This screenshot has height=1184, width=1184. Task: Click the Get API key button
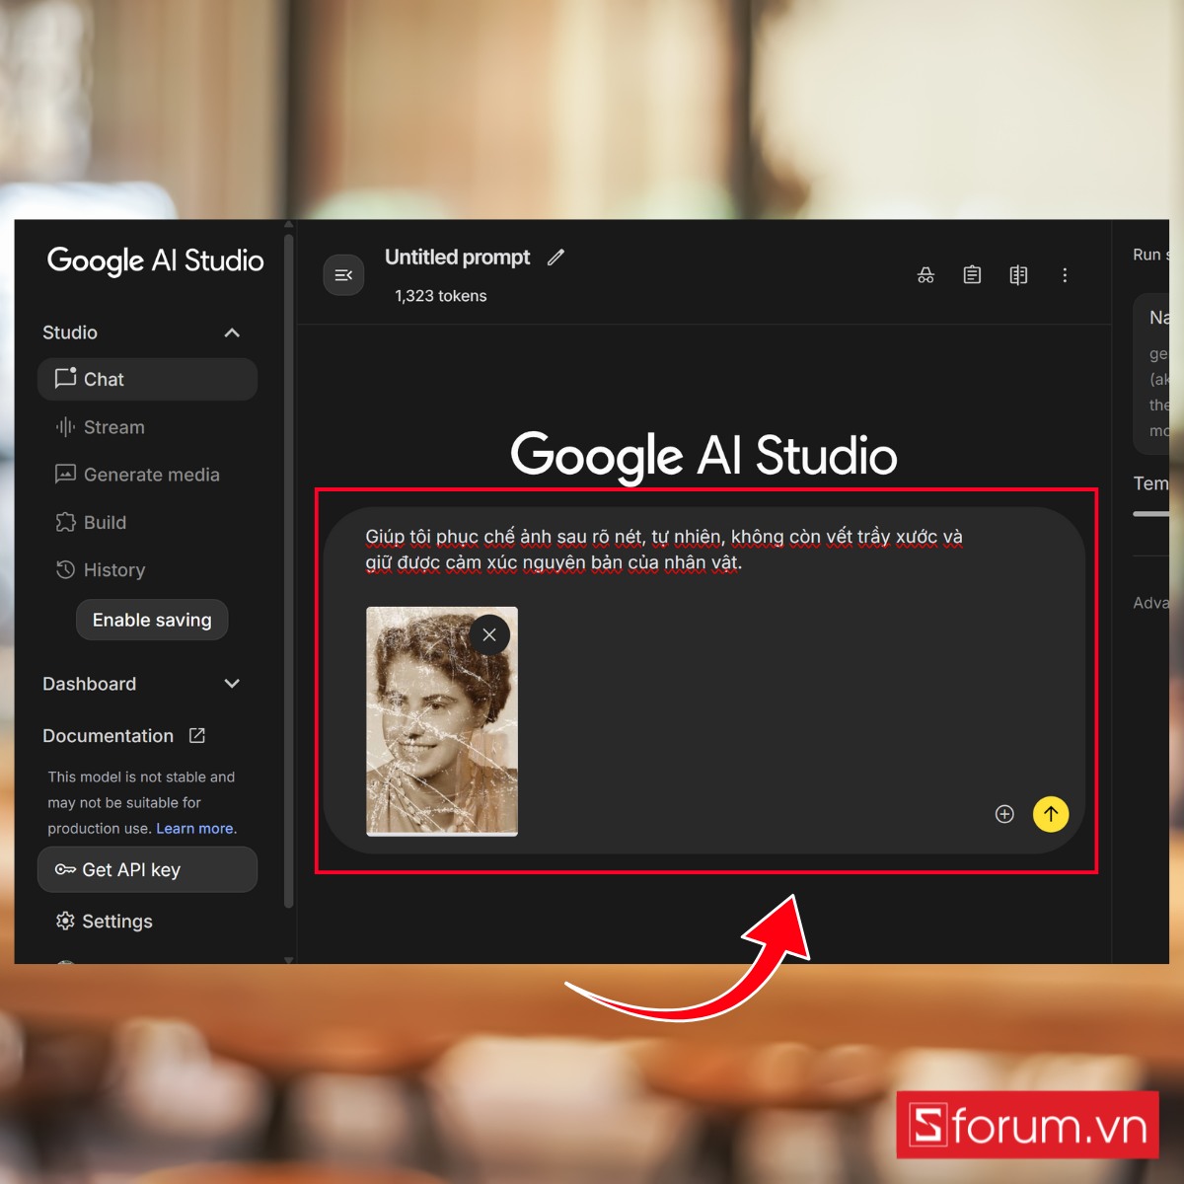tap(147, 869)
